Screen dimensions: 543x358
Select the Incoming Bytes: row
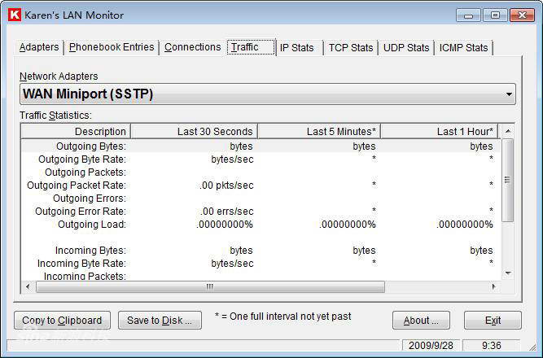pos(261,251)
